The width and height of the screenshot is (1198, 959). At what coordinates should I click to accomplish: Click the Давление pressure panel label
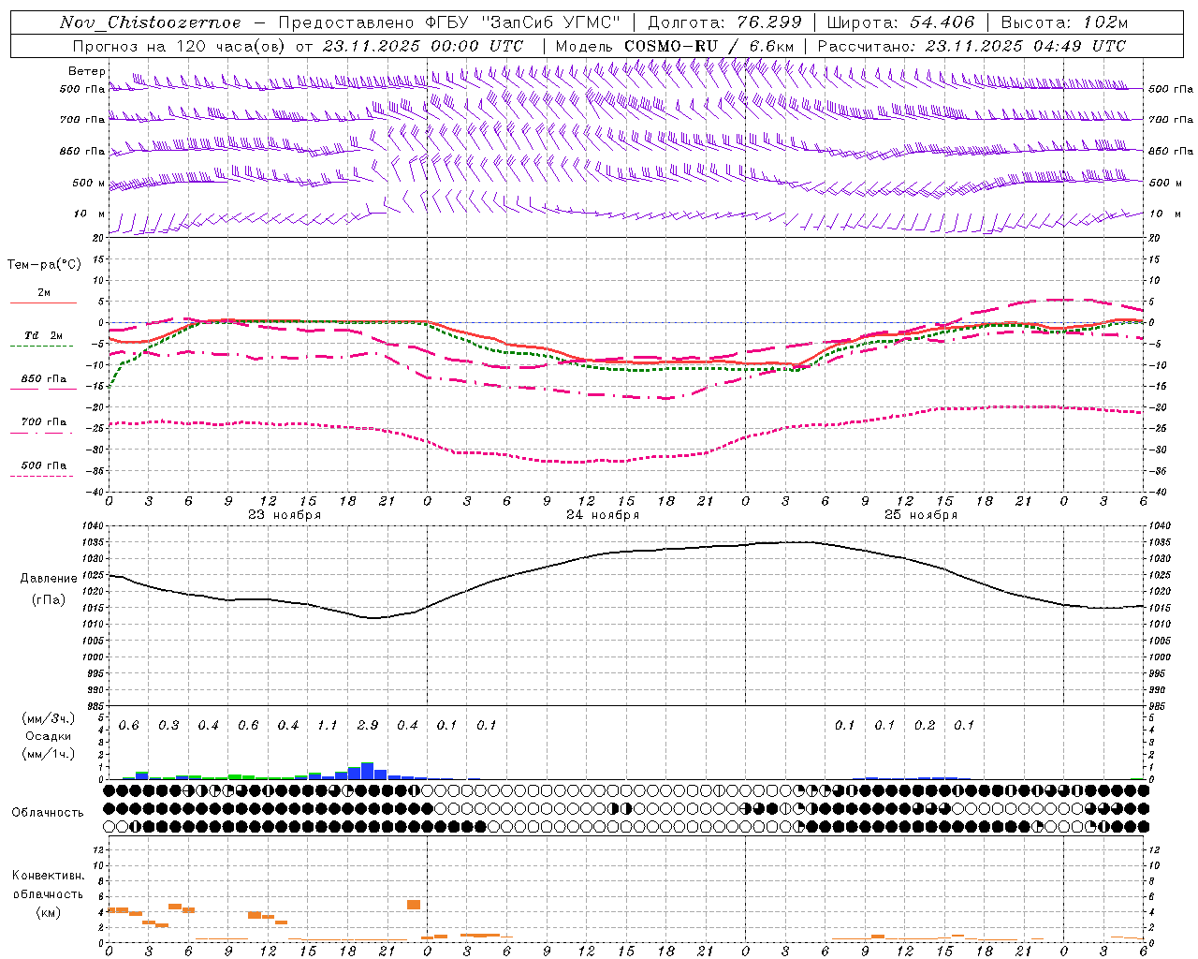pos(49,579)
